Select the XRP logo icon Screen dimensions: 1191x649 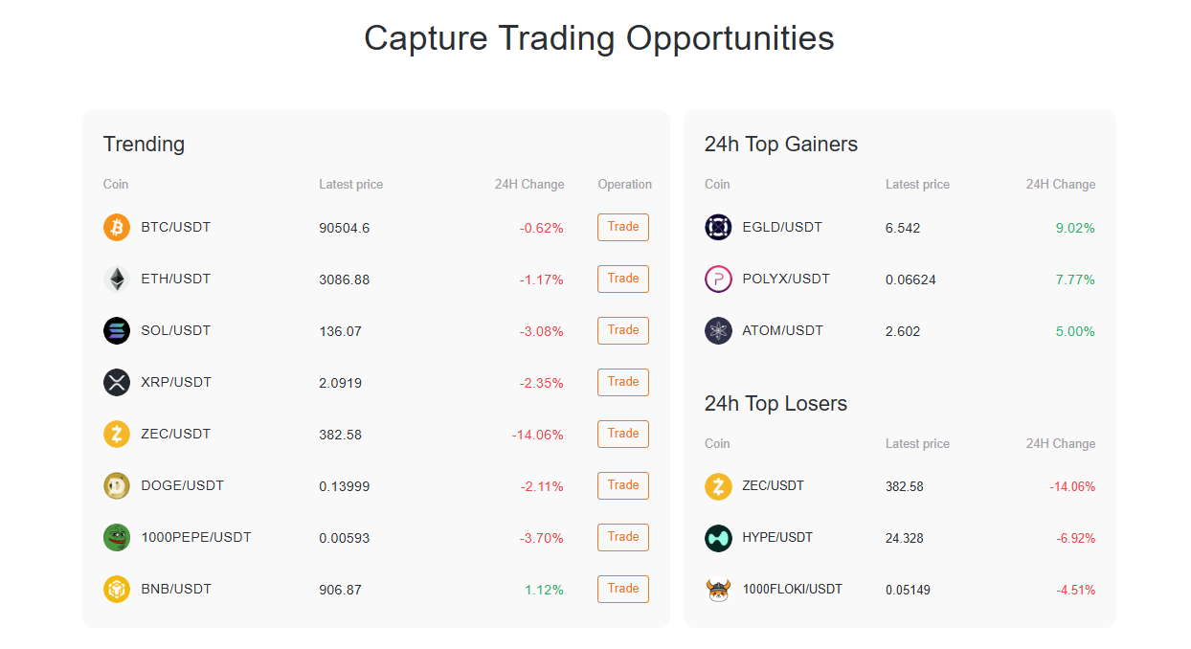point(116,382)
